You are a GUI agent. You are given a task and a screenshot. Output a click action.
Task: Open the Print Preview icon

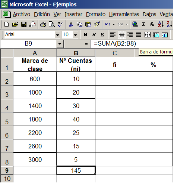tap(52, 24)
